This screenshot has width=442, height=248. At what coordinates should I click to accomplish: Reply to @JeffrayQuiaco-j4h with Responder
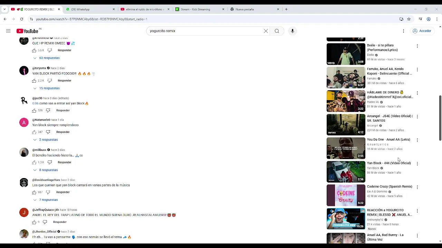pos(60,222)
